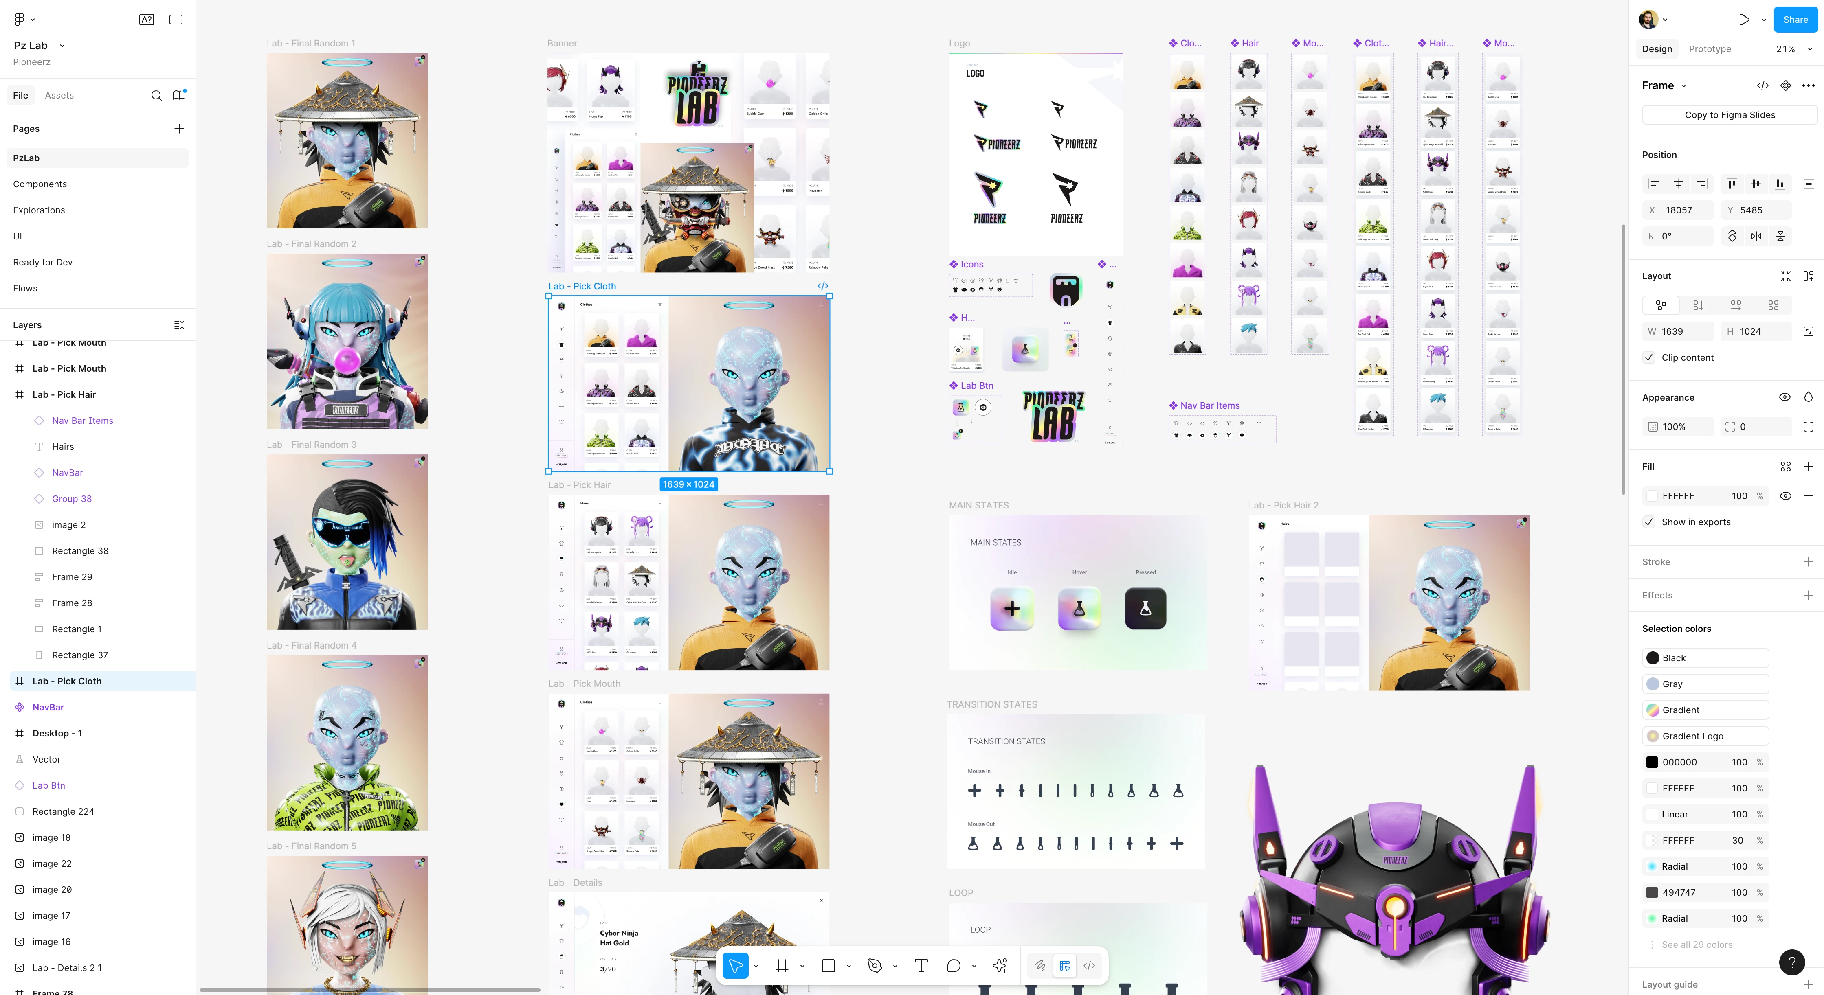This screenshot has width=1824, height=995.
Task: Toggle the Clip content checkbox
Action: click(x=1650, y=357)
